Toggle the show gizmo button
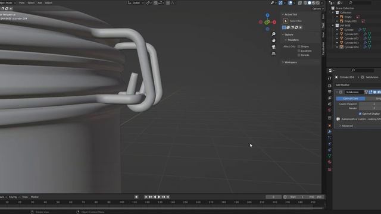The height and width of the screenshot is (214, 381). [280, 3]
